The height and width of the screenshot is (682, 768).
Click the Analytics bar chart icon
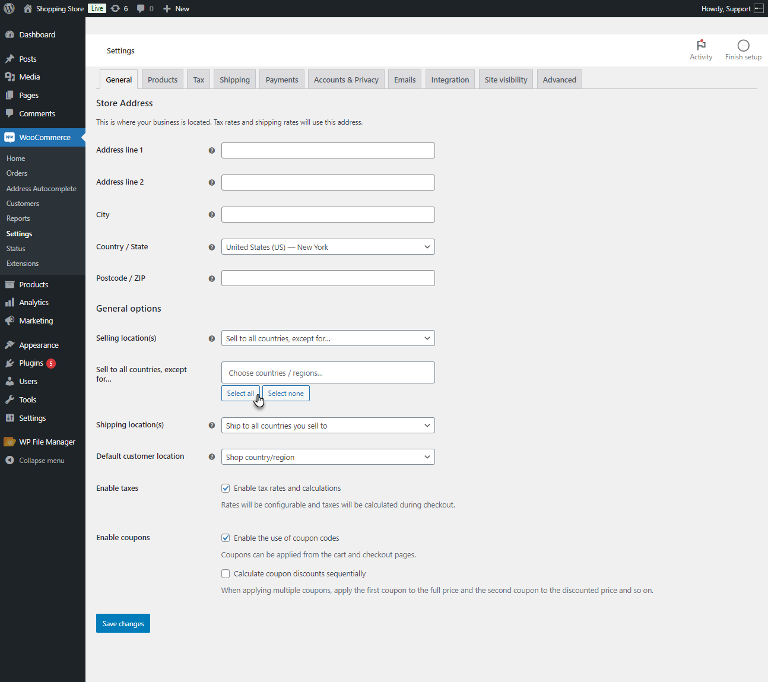tap(9, 303)
